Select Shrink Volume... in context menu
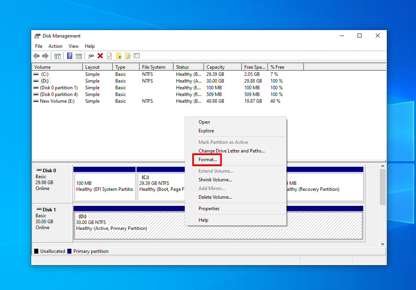416x290 pixels. pyautogui.click(x=215, y=180)
